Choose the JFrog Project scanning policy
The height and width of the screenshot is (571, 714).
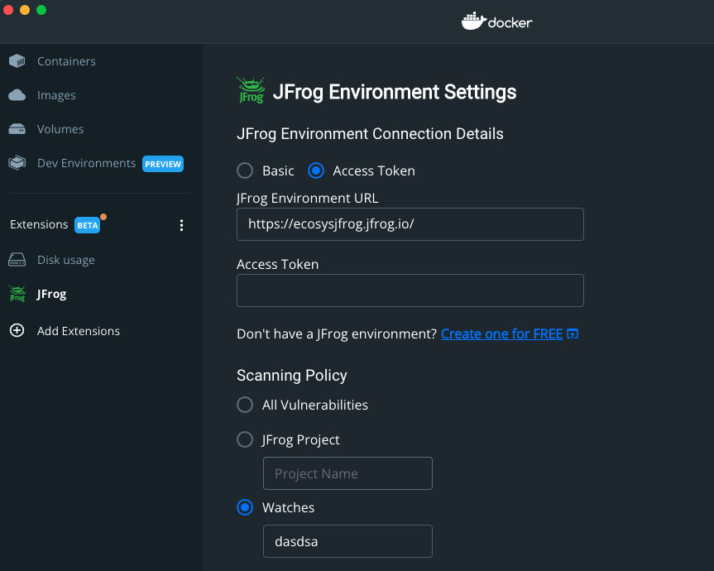coord(245,439)
